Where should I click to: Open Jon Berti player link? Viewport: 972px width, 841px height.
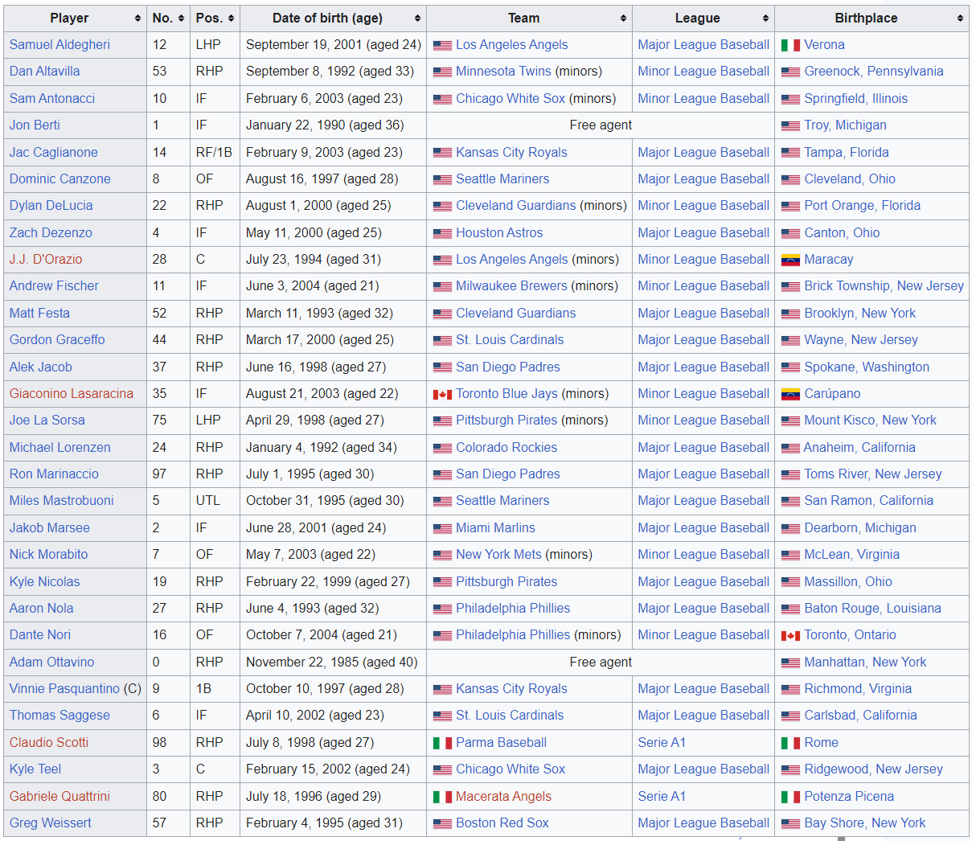point(35,125)
